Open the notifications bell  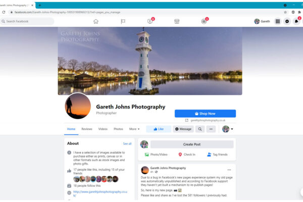tap(296, 21)
